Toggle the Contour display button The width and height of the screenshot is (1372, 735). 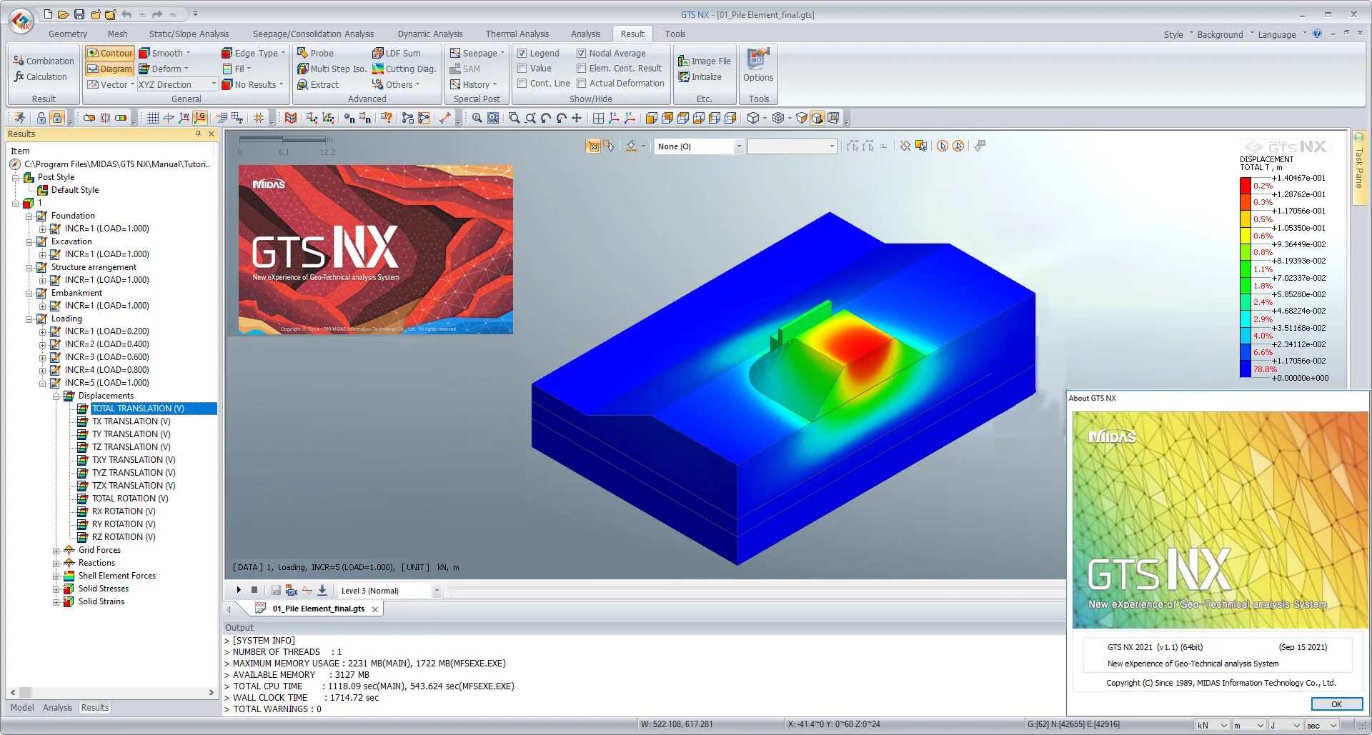109,53
